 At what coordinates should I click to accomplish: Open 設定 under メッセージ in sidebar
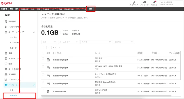click(11, 90)
